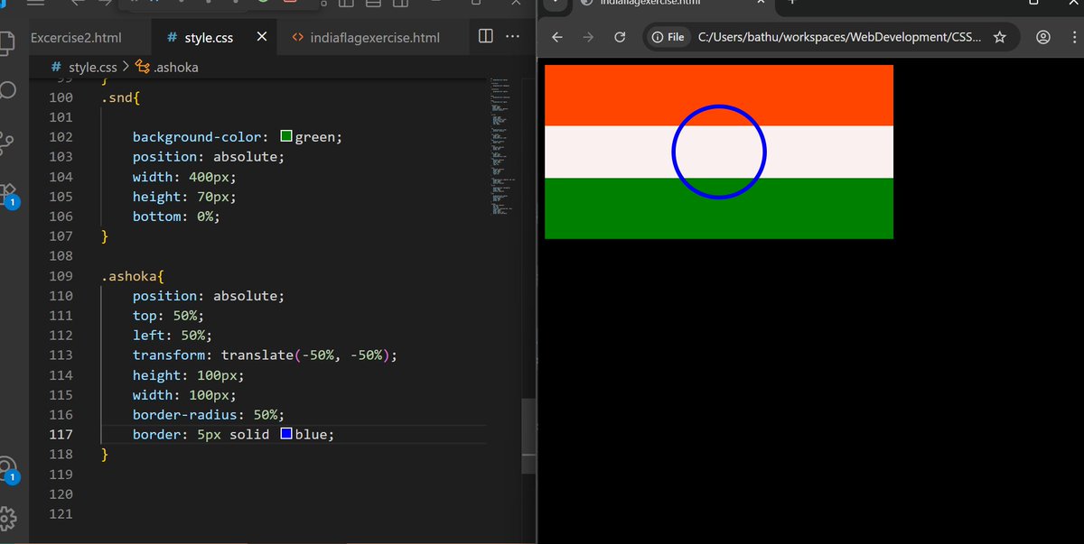Viewport: 1084px width, 544px height.
Task: Click 'background-color' property text
Action: (198, 137)
